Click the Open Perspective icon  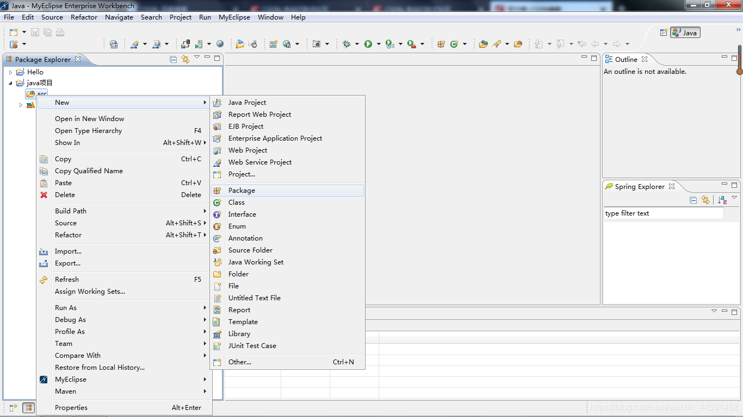pyautogui.click(x=664, y=33)
